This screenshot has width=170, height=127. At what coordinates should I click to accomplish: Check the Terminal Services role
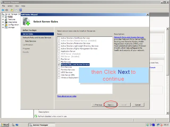[59, 70]
